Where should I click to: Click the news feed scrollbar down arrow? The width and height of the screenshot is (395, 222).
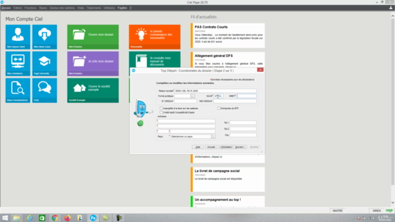point(393,203)
